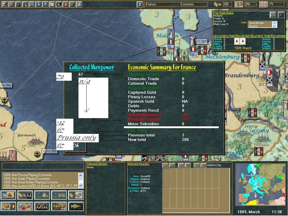Click the Territory Income line
288x216 pixels.
coord(158,74)
